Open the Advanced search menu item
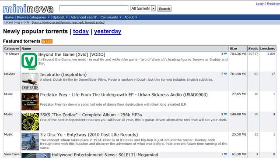Viewport: 280px width, 158px height. [84, 17]
